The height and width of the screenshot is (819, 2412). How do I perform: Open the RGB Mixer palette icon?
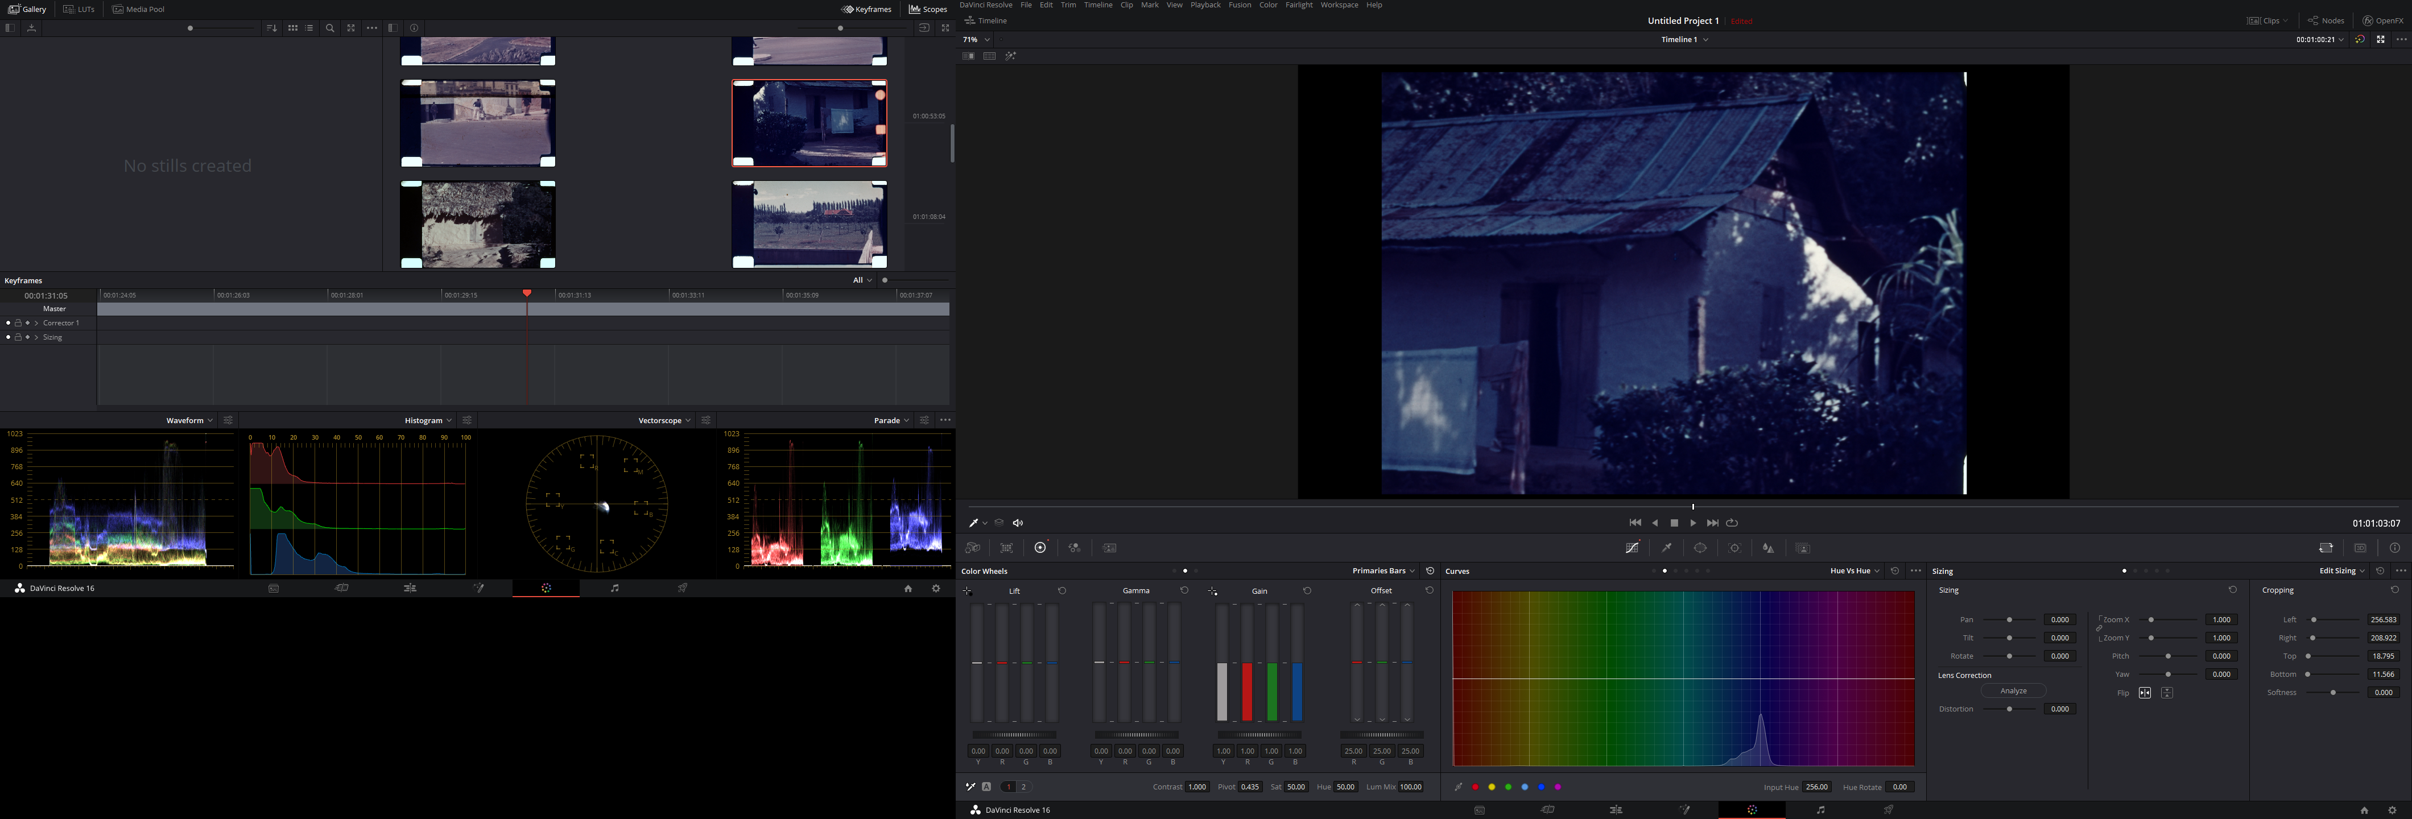pos(1074,548)
